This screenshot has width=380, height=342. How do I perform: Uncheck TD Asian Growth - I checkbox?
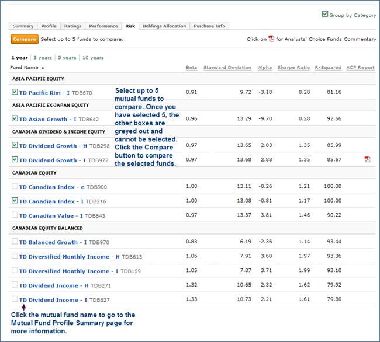pyautogui.click(x=15, y=118)
